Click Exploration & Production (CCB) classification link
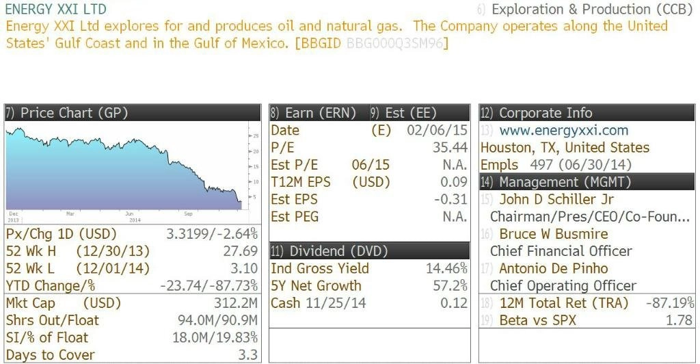 [592, 10]
